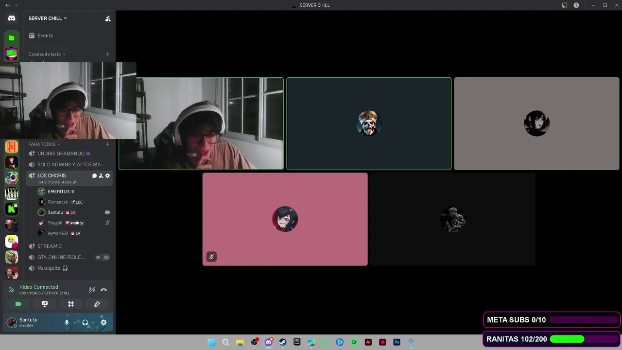Screen dimensions: 622x350
Task: Open activities launcher button
Action: [71, 304]
